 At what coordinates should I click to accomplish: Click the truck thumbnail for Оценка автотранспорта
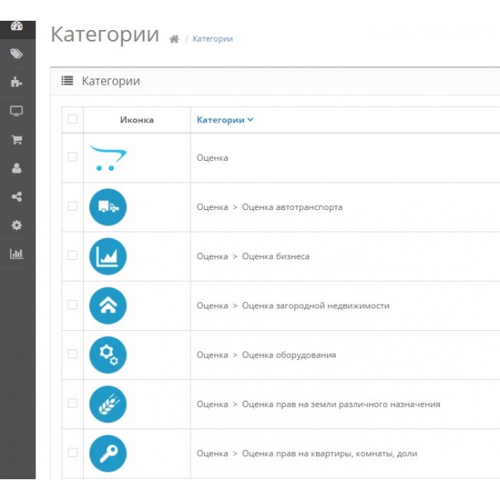[108, 207]
